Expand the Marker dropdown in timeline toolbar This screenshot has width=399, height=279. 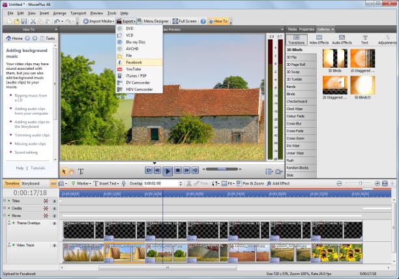(91, 184)
